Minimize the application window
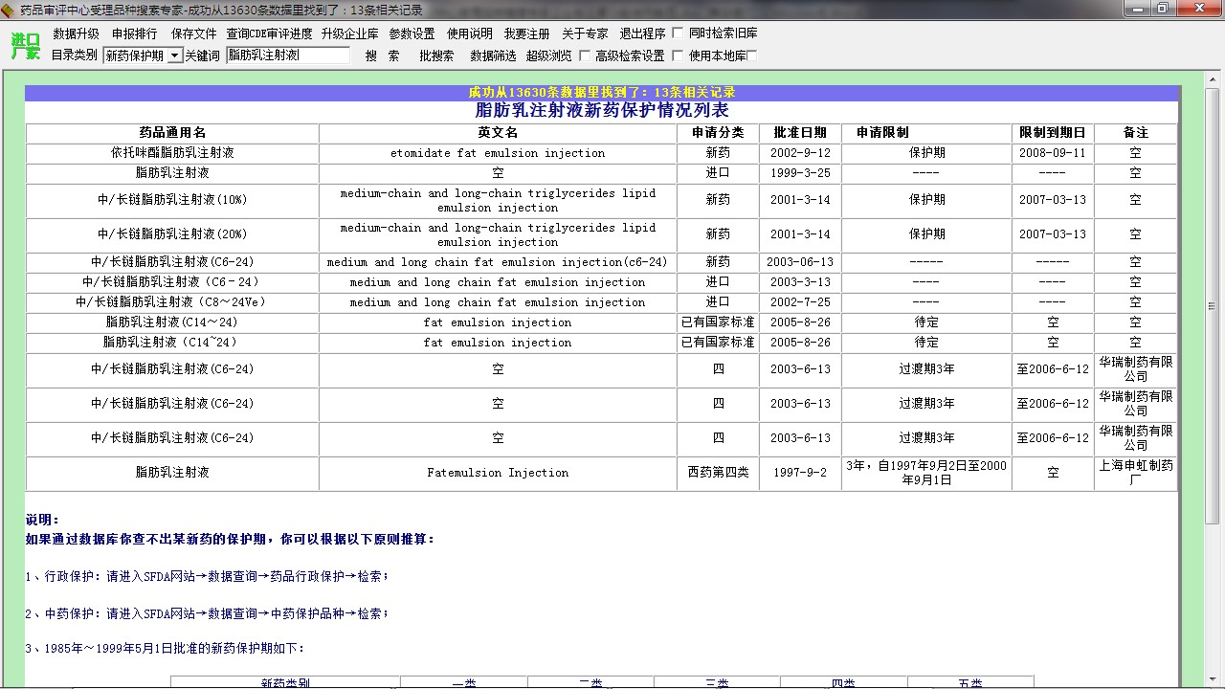This screenshot has width=1225, height=689. (1135, 8)
